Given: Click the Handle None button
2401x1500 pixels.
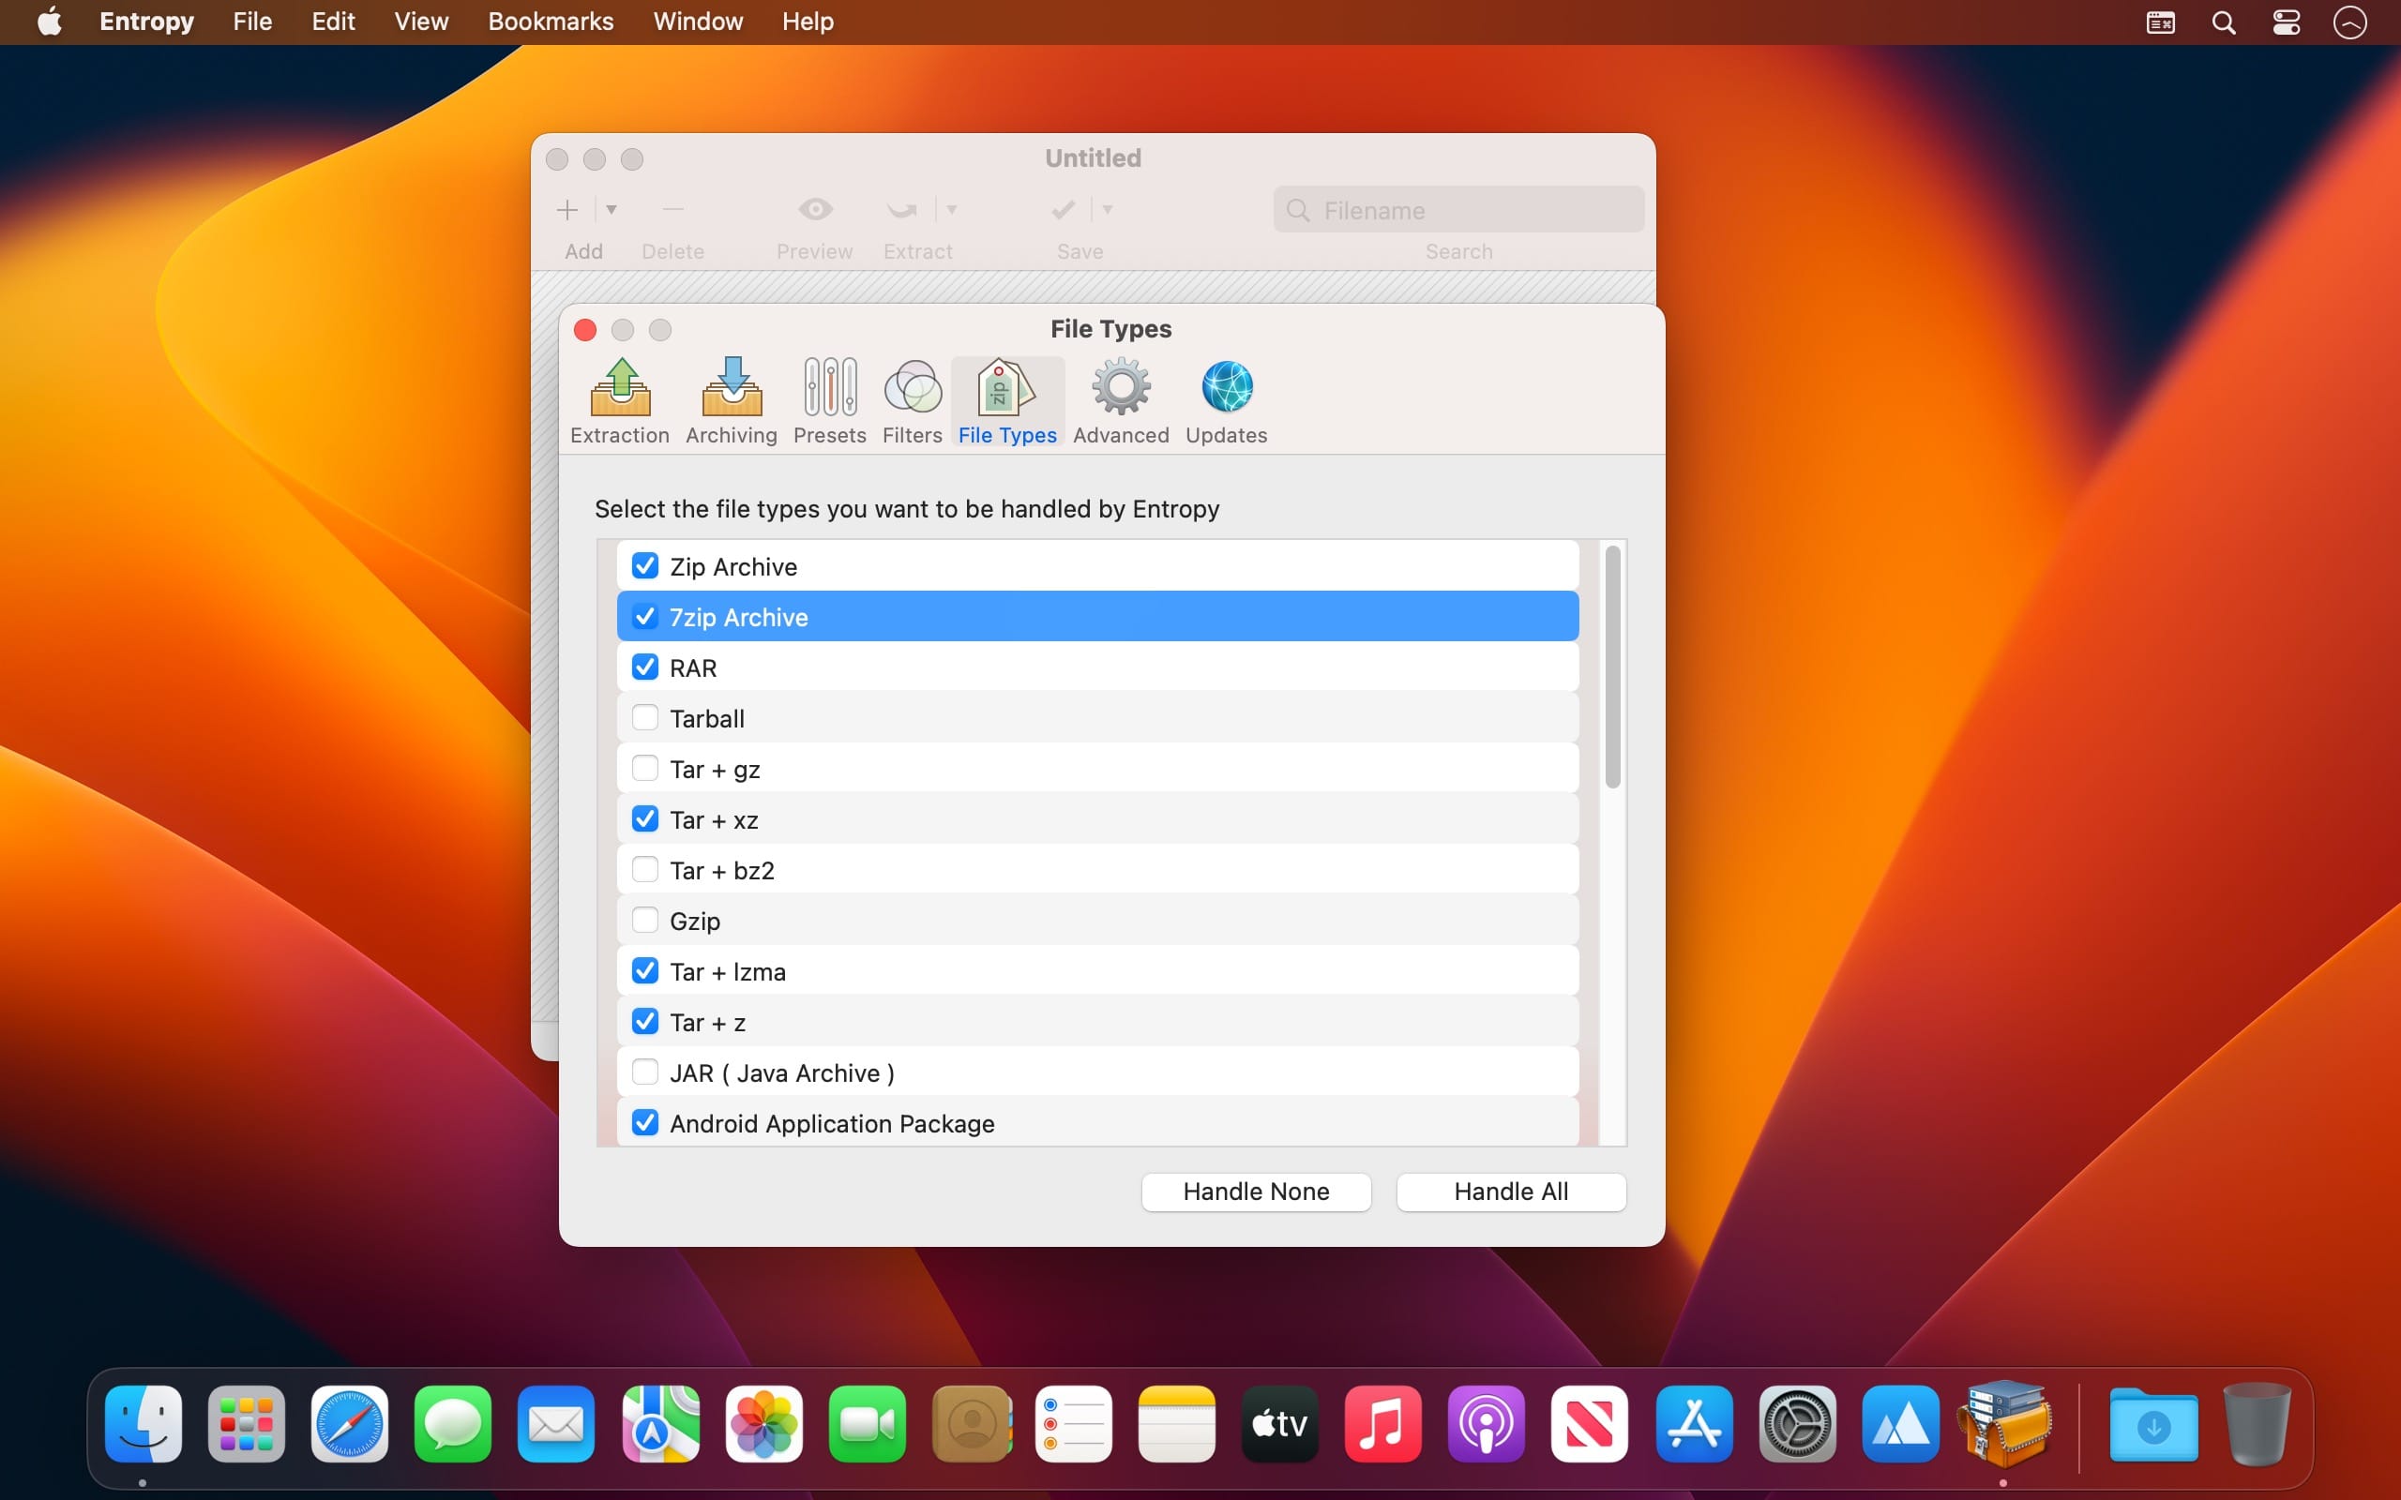Looking at the screenshot, I should [1256, 1192].
